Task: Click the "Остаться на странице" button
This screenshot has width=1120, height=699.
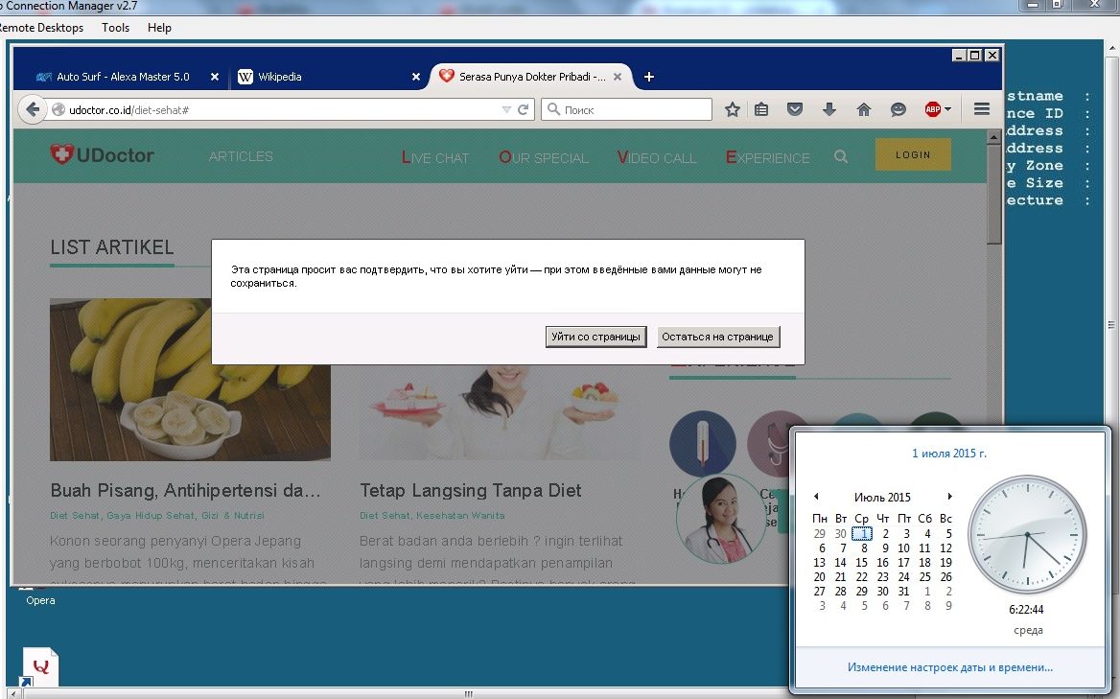Action: (x=717, y=337)
